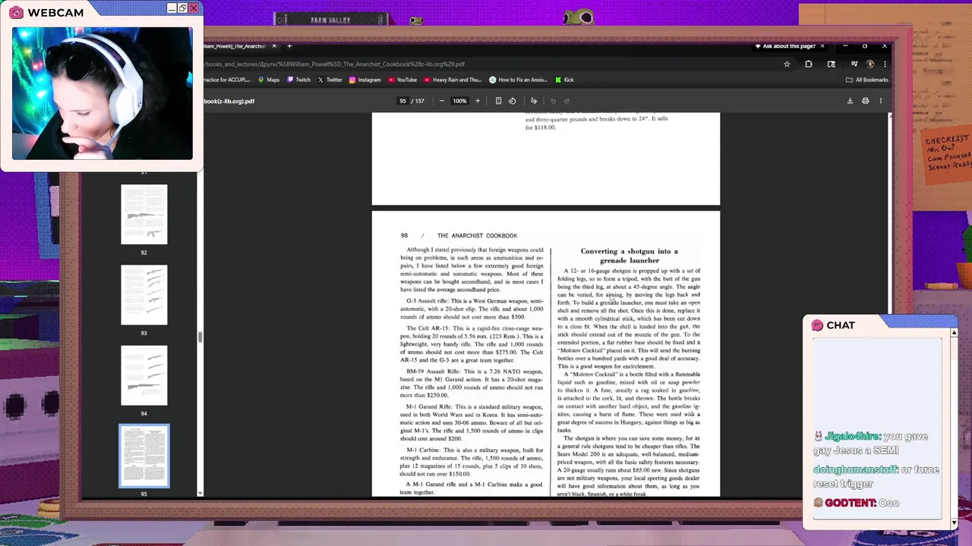Open a new browser tab
Screen dimensions: 972x546
[289, 46]
